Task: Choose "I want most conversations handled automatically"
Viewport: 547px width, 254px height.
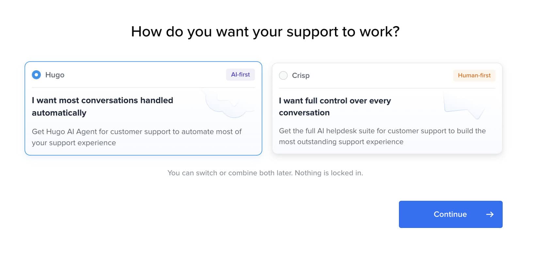Action: [102, 106]
